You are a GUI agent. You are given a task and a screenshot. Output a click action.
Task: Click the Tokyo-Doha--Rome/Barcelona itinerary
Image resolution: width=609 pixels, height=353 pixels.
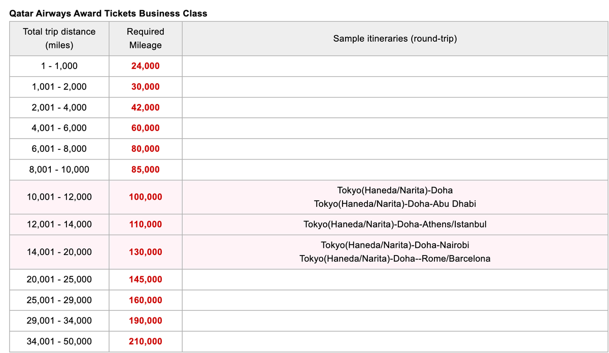(x=395, y=259)
